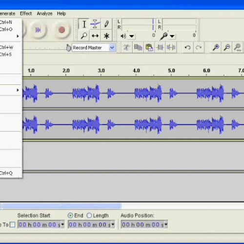Click the 3.0 mark on timeline ruler
244x244 pixels.
(x=101, y=71)
